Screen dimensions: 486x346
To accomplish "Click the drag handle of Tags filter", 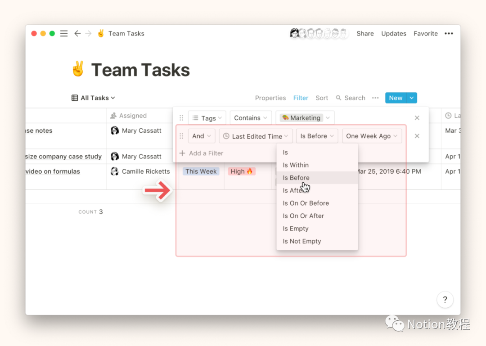I will click(x=181, y=118).
